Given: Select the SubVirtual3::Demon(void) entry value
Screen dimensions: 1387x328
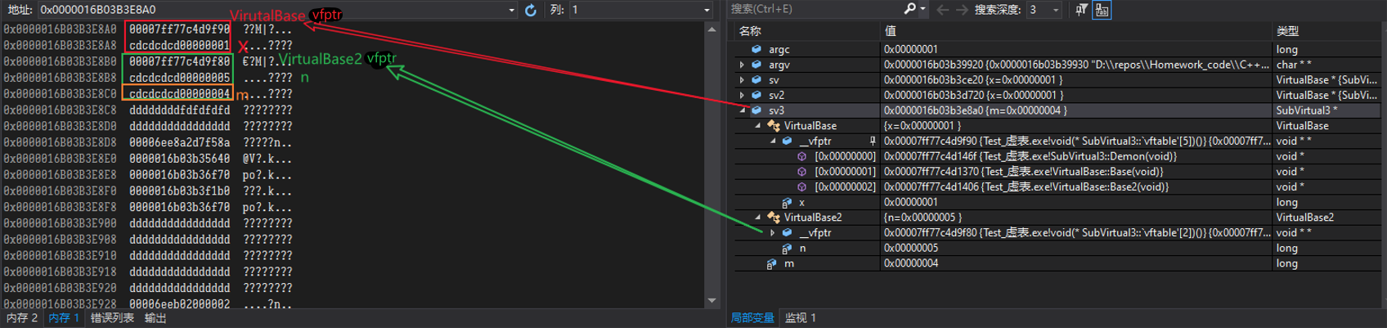Looking at the screenshot, I should tap(1075, 156).
